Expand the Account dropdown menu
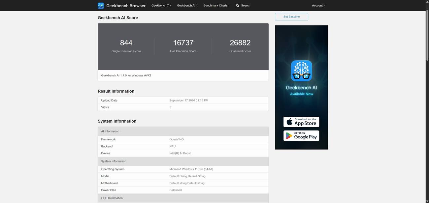 tap(318, 6)
